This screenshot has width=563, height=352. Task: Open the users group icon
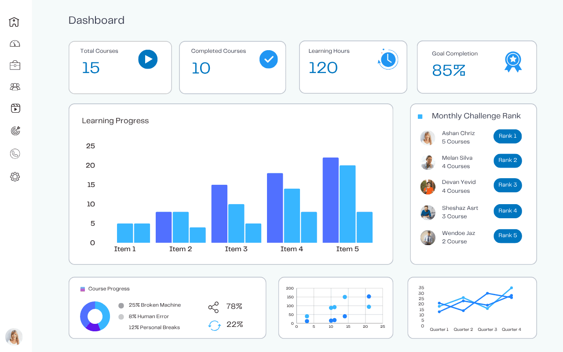pyautogui.click(x=15, y=87)
